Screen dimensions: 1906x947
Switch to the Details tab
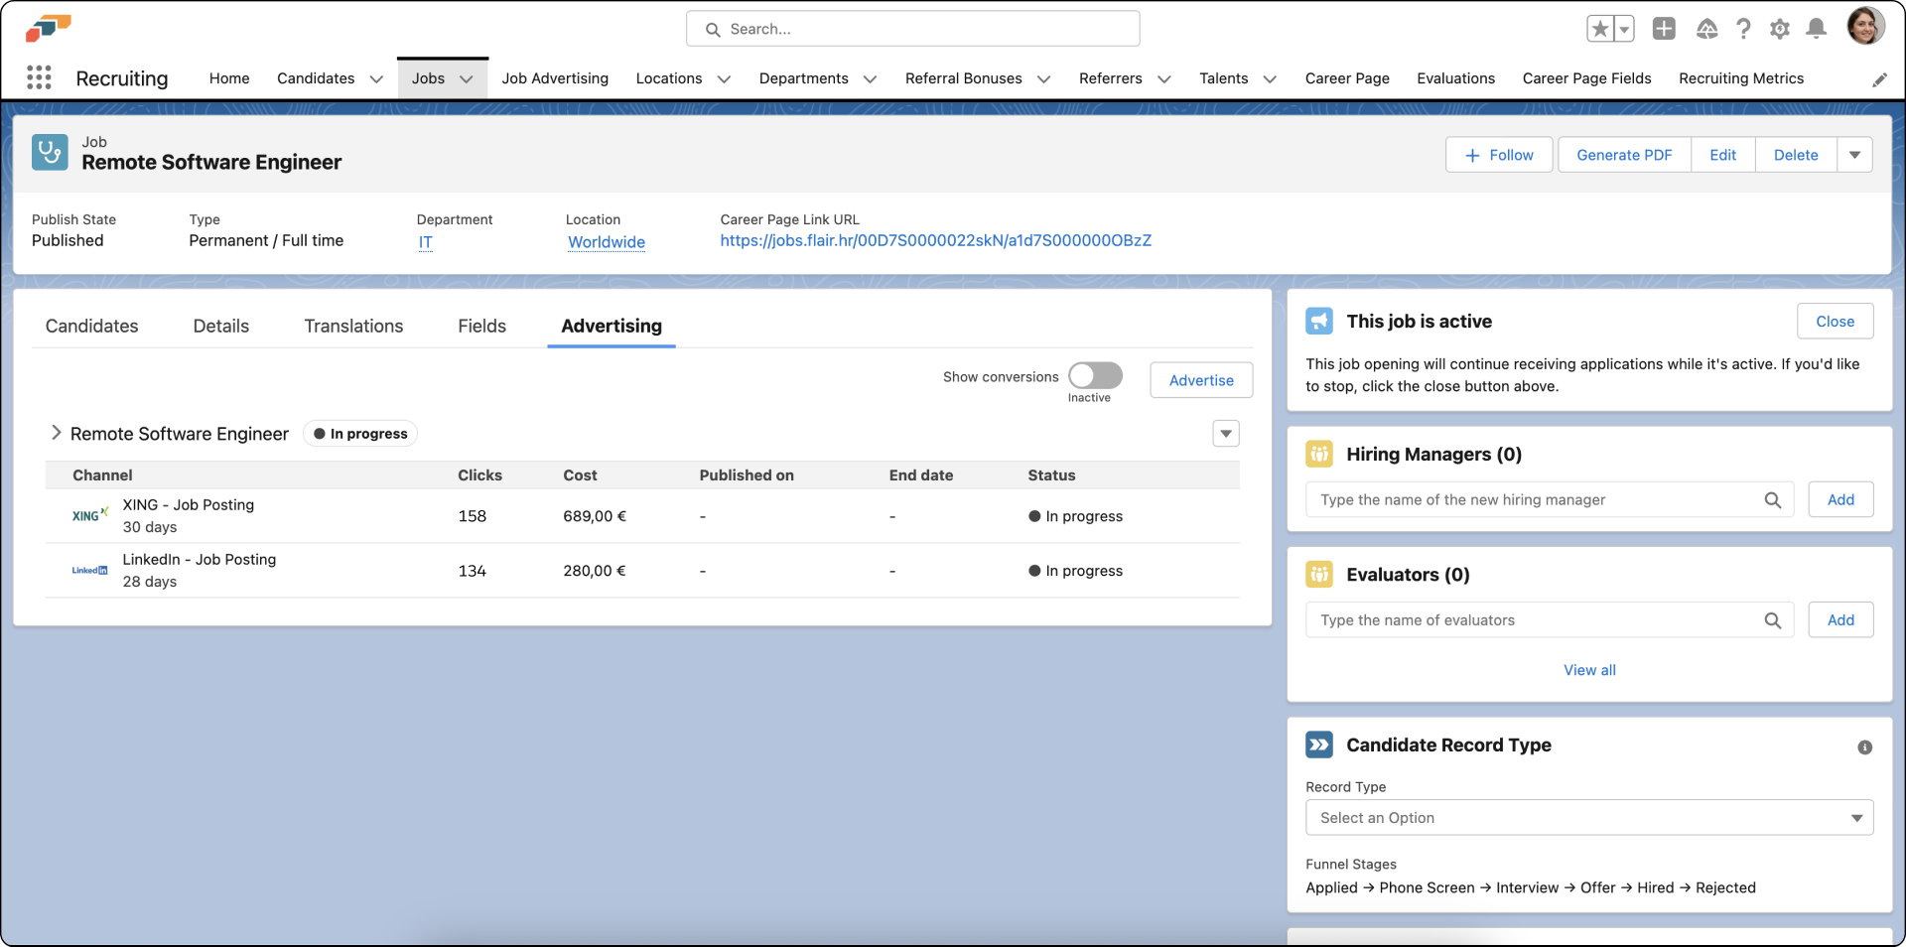pos(221,326)
